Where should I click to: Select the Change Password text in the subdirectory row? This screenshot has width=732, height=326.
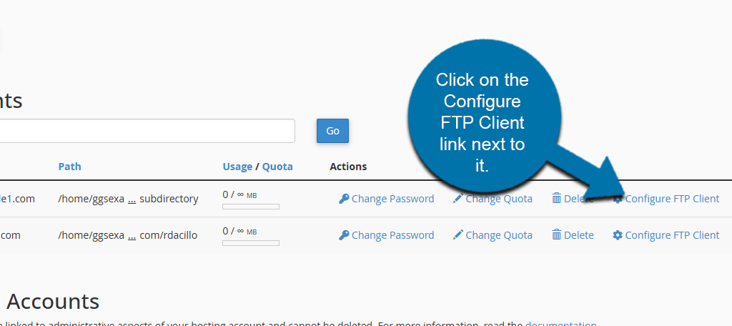pos(392,199)
